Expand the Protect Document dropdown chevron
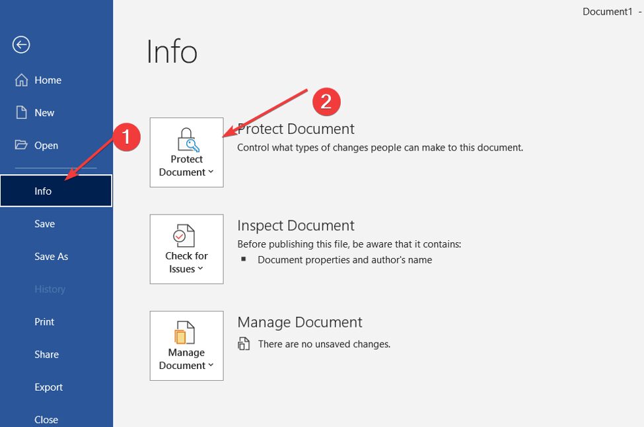This screenshot has height=427, width=644. pos(210,172)
